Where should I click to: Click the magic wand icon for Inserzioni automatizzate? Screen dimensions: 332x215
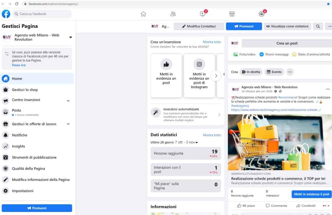pyautogui.click(x=156, y=112)
